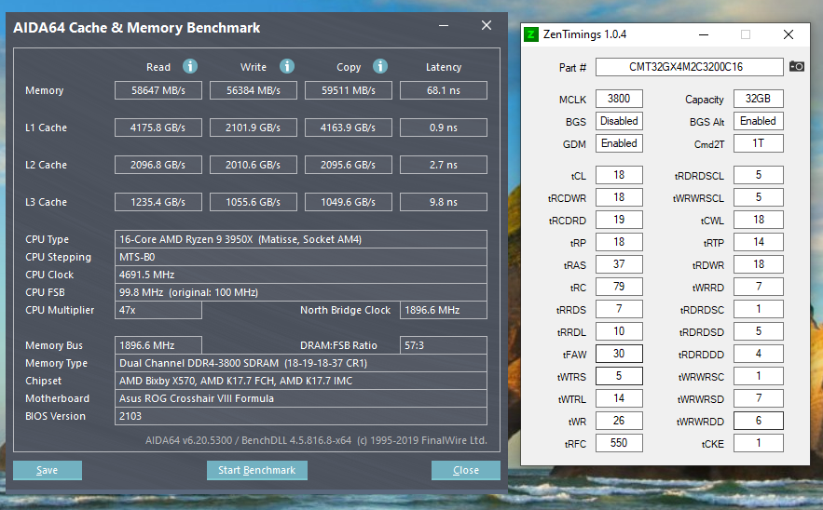Click L1 Cache Read 4175.8 GB/s

(158, 127)
